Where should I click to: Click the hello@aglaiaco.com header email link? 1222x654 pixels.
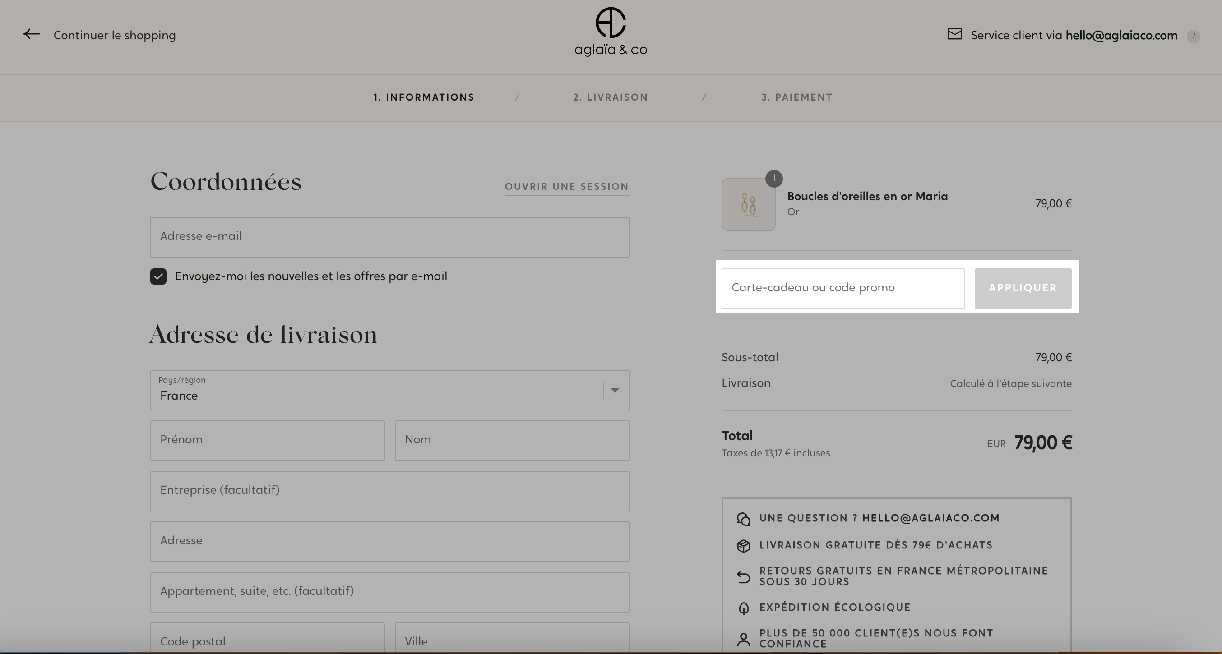(1121, 35)
